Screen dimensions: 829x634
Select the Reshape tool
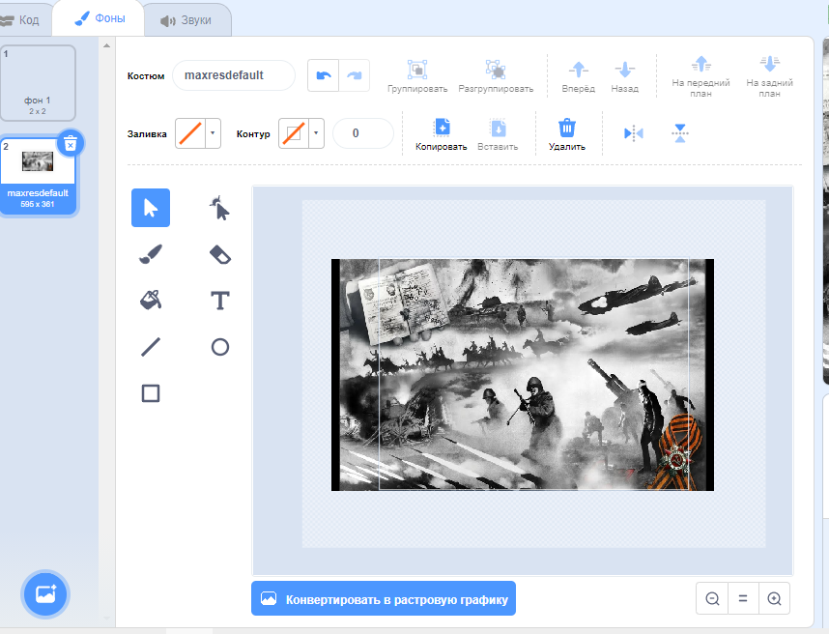coord(220,208)
